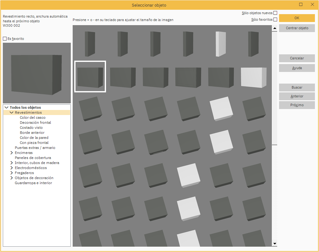Select the white upright panel thumbnail in top row
Image resolution: width=319 pixels, height=252 pixels.
[x=221, y=44]
